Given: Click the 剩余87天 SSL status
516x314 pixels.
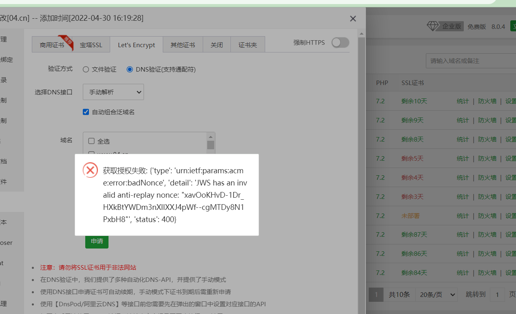Looking at the screenshot, I should 414,234.
